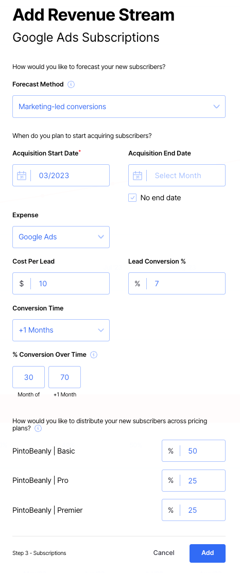Expand the Google Ads expense dropdown

61,237
